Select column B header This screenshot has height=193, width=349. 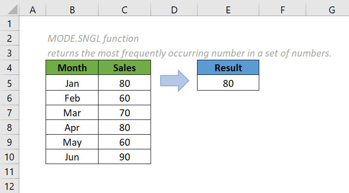72,9
